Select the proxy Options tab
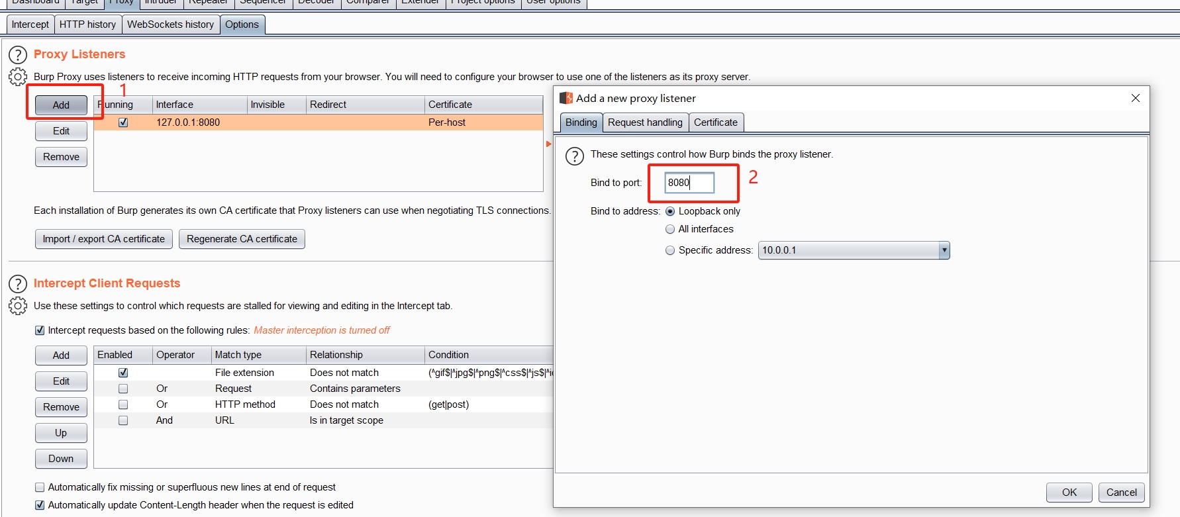Viewport: 1180px width, 517px height. (x=242, y=24)
